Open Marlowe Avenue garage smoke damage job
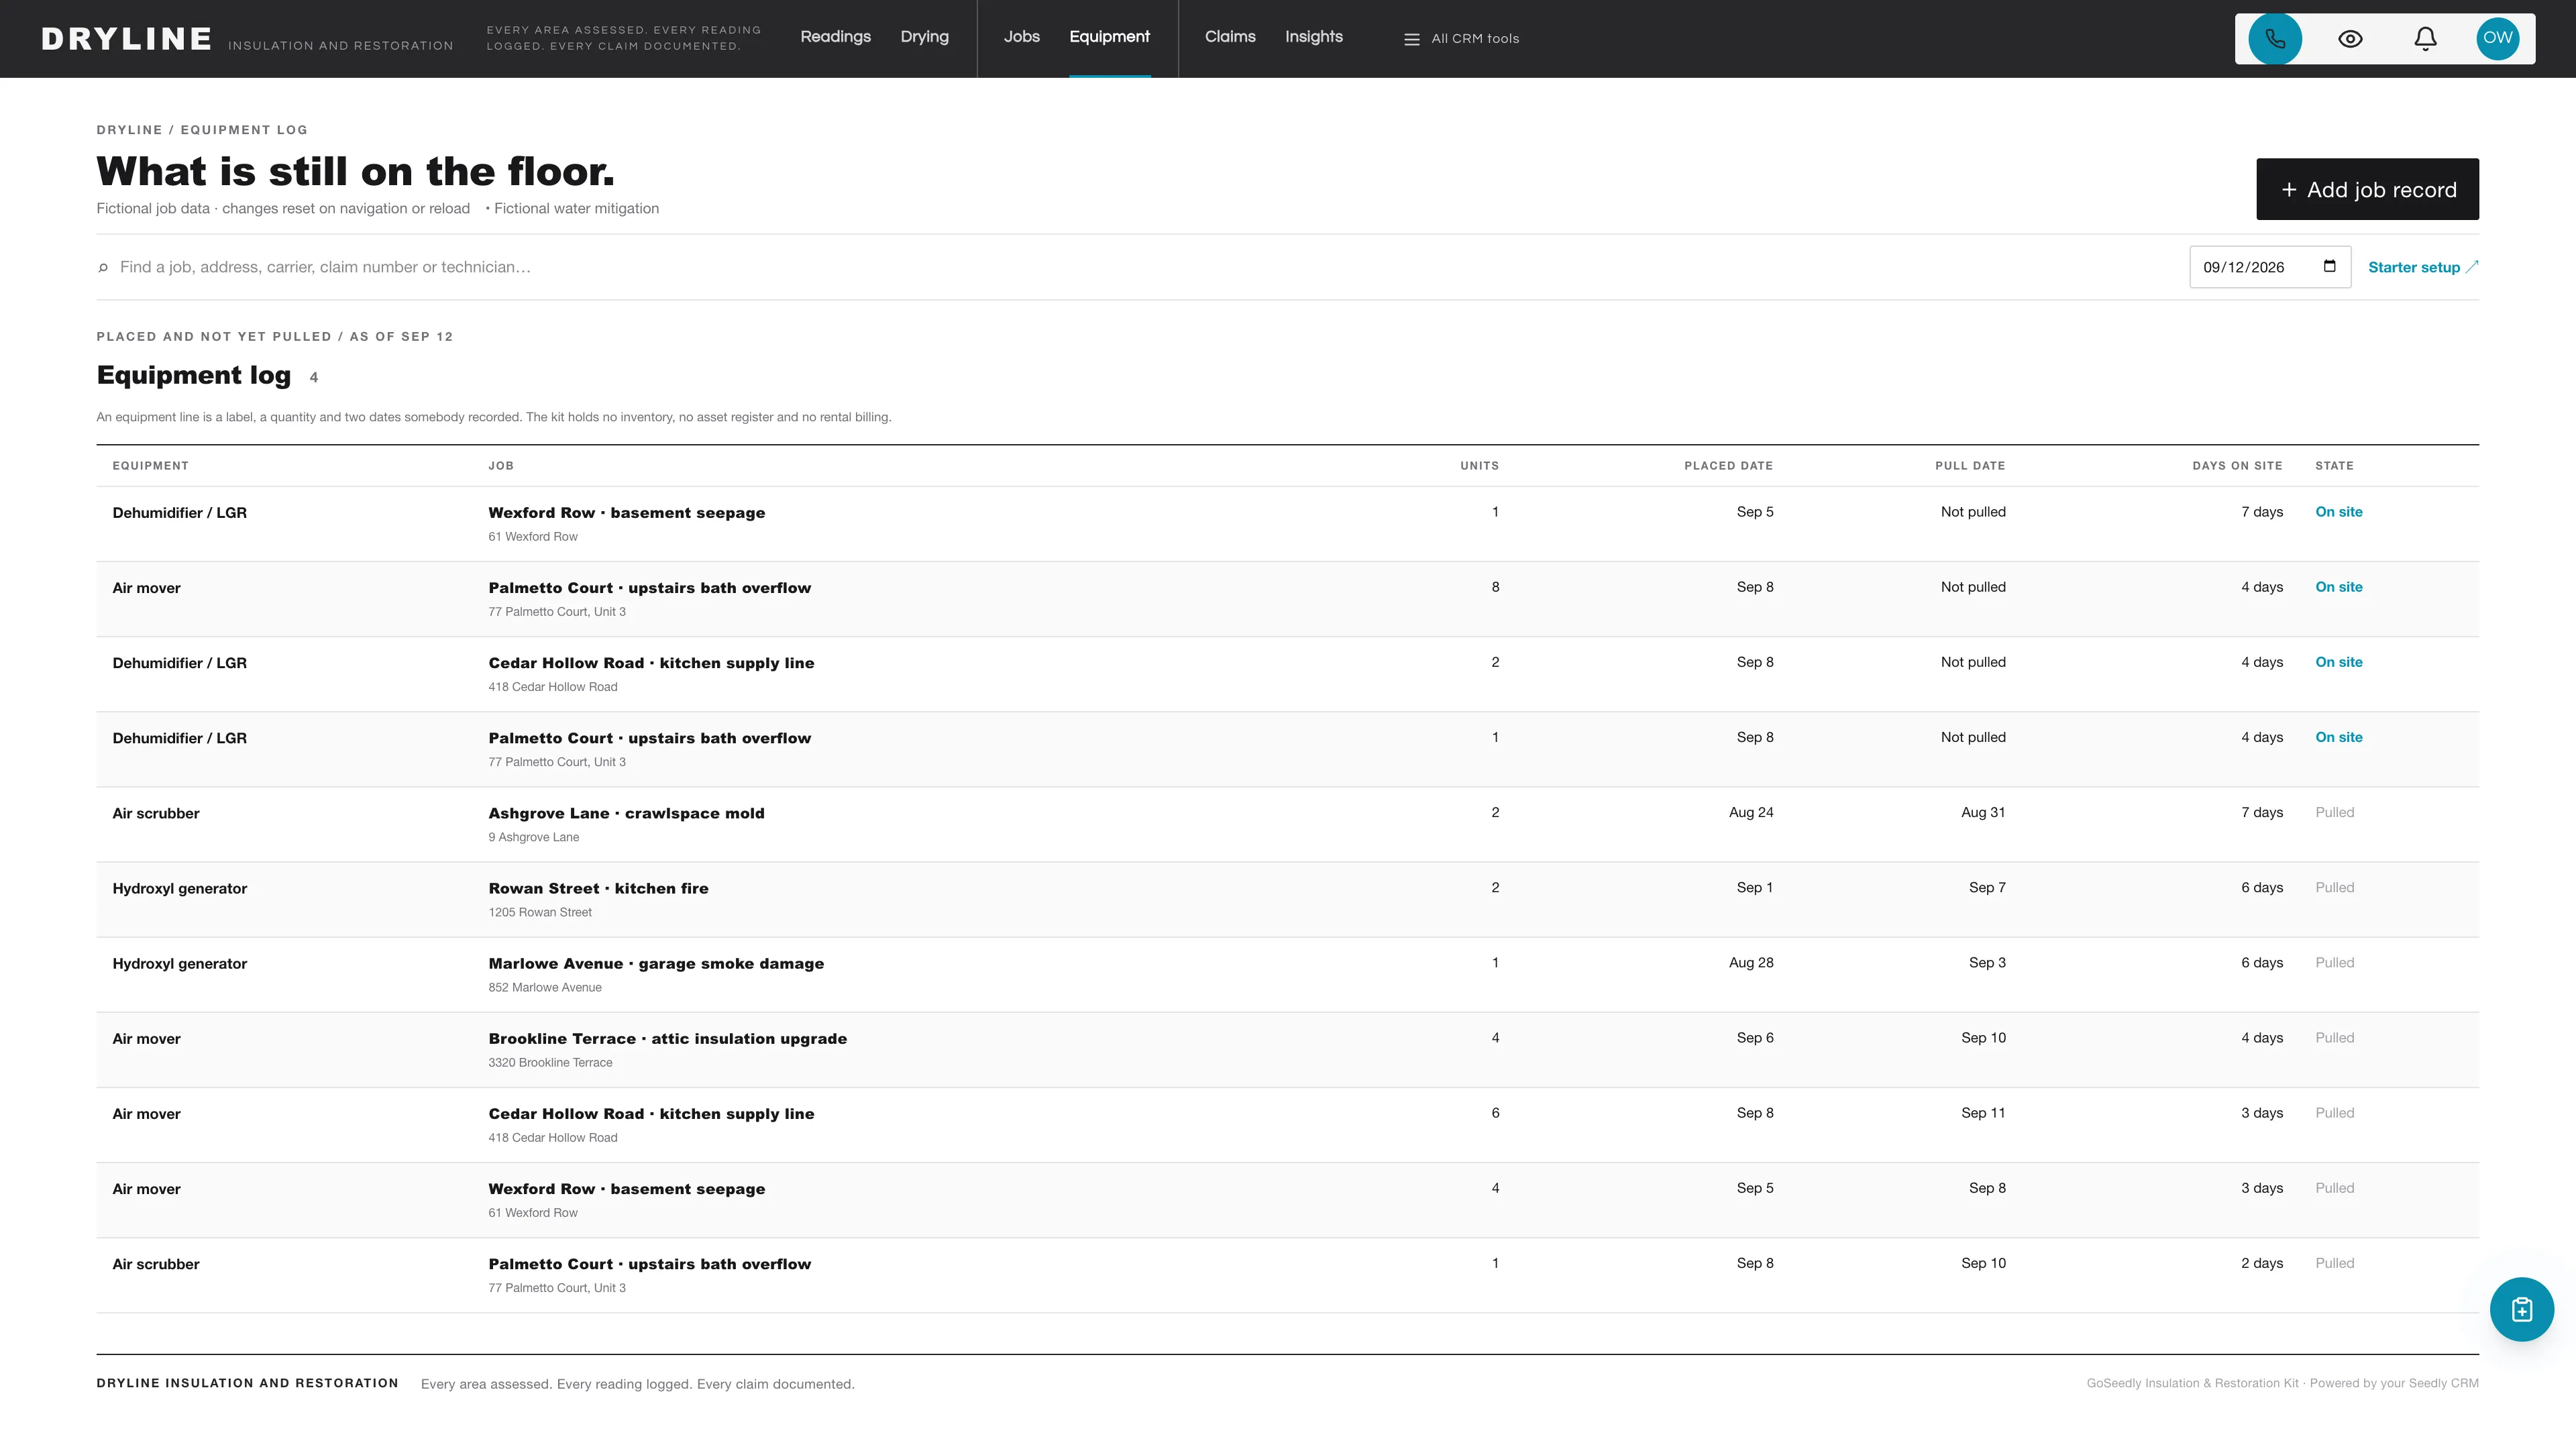Image resolution: width=2576 pixels, height=1449 pixels. coord(656,963)
